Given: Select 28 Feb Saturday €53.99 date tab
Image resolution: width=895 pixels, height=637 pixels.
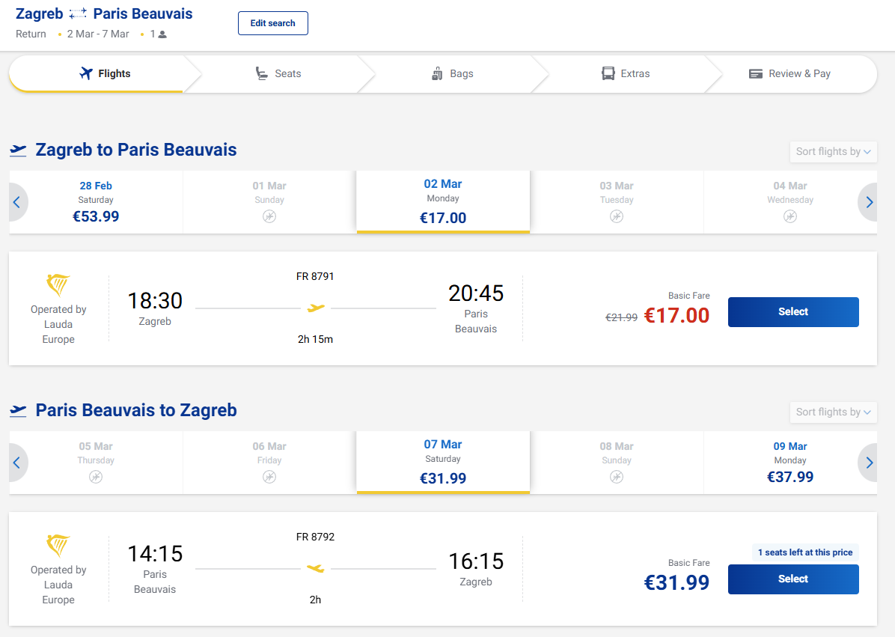Looking at the screenshot, I should [96, 202].
